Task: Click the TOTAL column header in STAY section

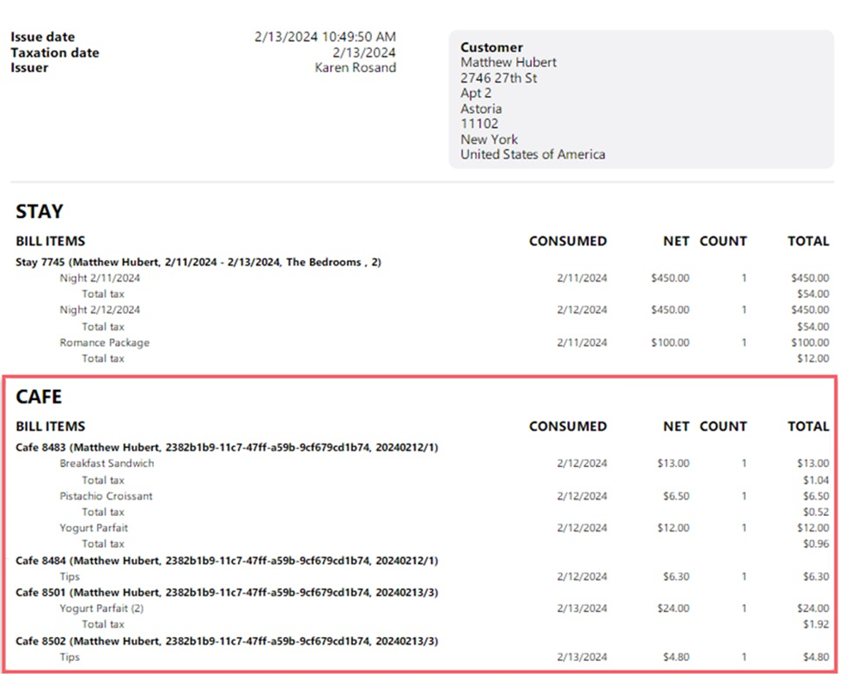Action: (x=807, y=241)
